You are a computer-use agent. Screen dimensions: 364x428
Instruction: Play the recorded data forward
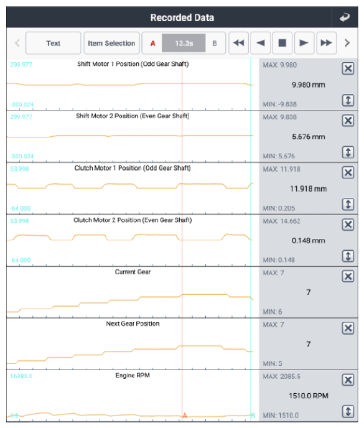(304, 43)
